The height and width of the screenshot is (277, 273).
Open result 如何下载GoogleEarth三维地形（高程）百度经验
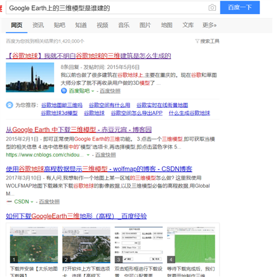pos(76,216)
